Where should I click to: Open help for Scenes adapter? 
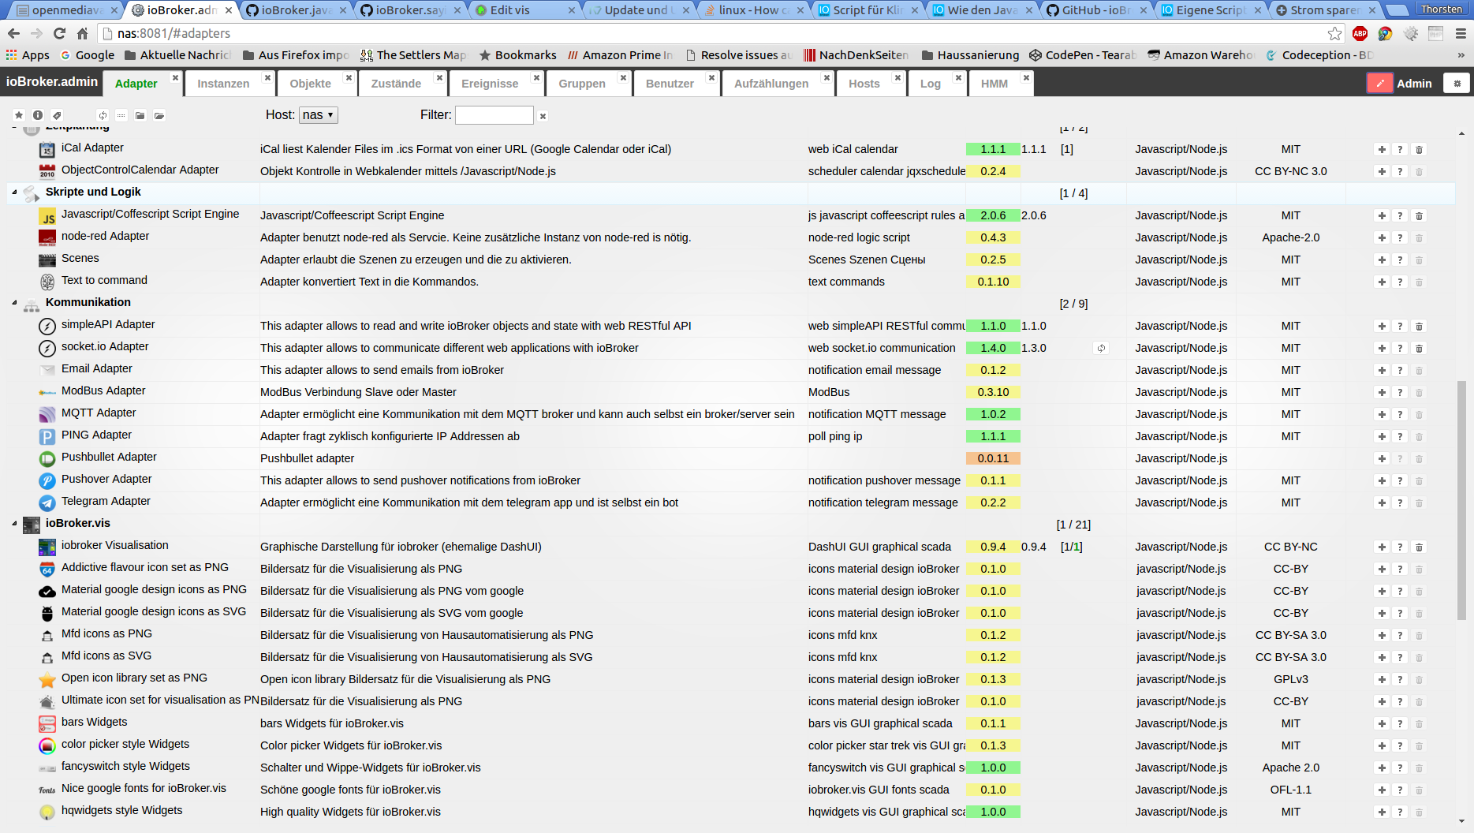(1401, 260)
